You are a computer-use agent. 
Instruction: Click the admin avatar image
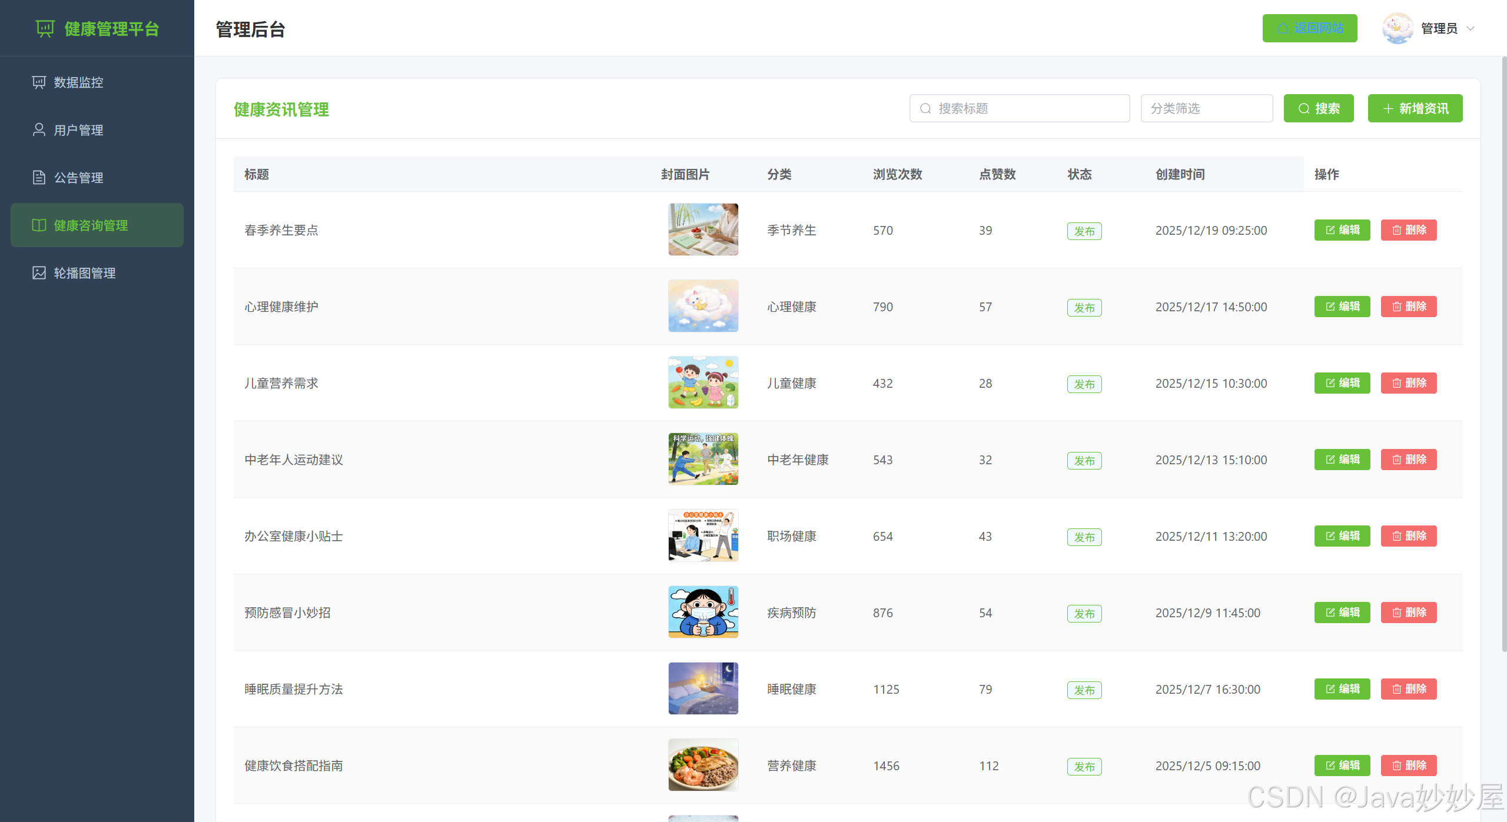click(1398, 28)
